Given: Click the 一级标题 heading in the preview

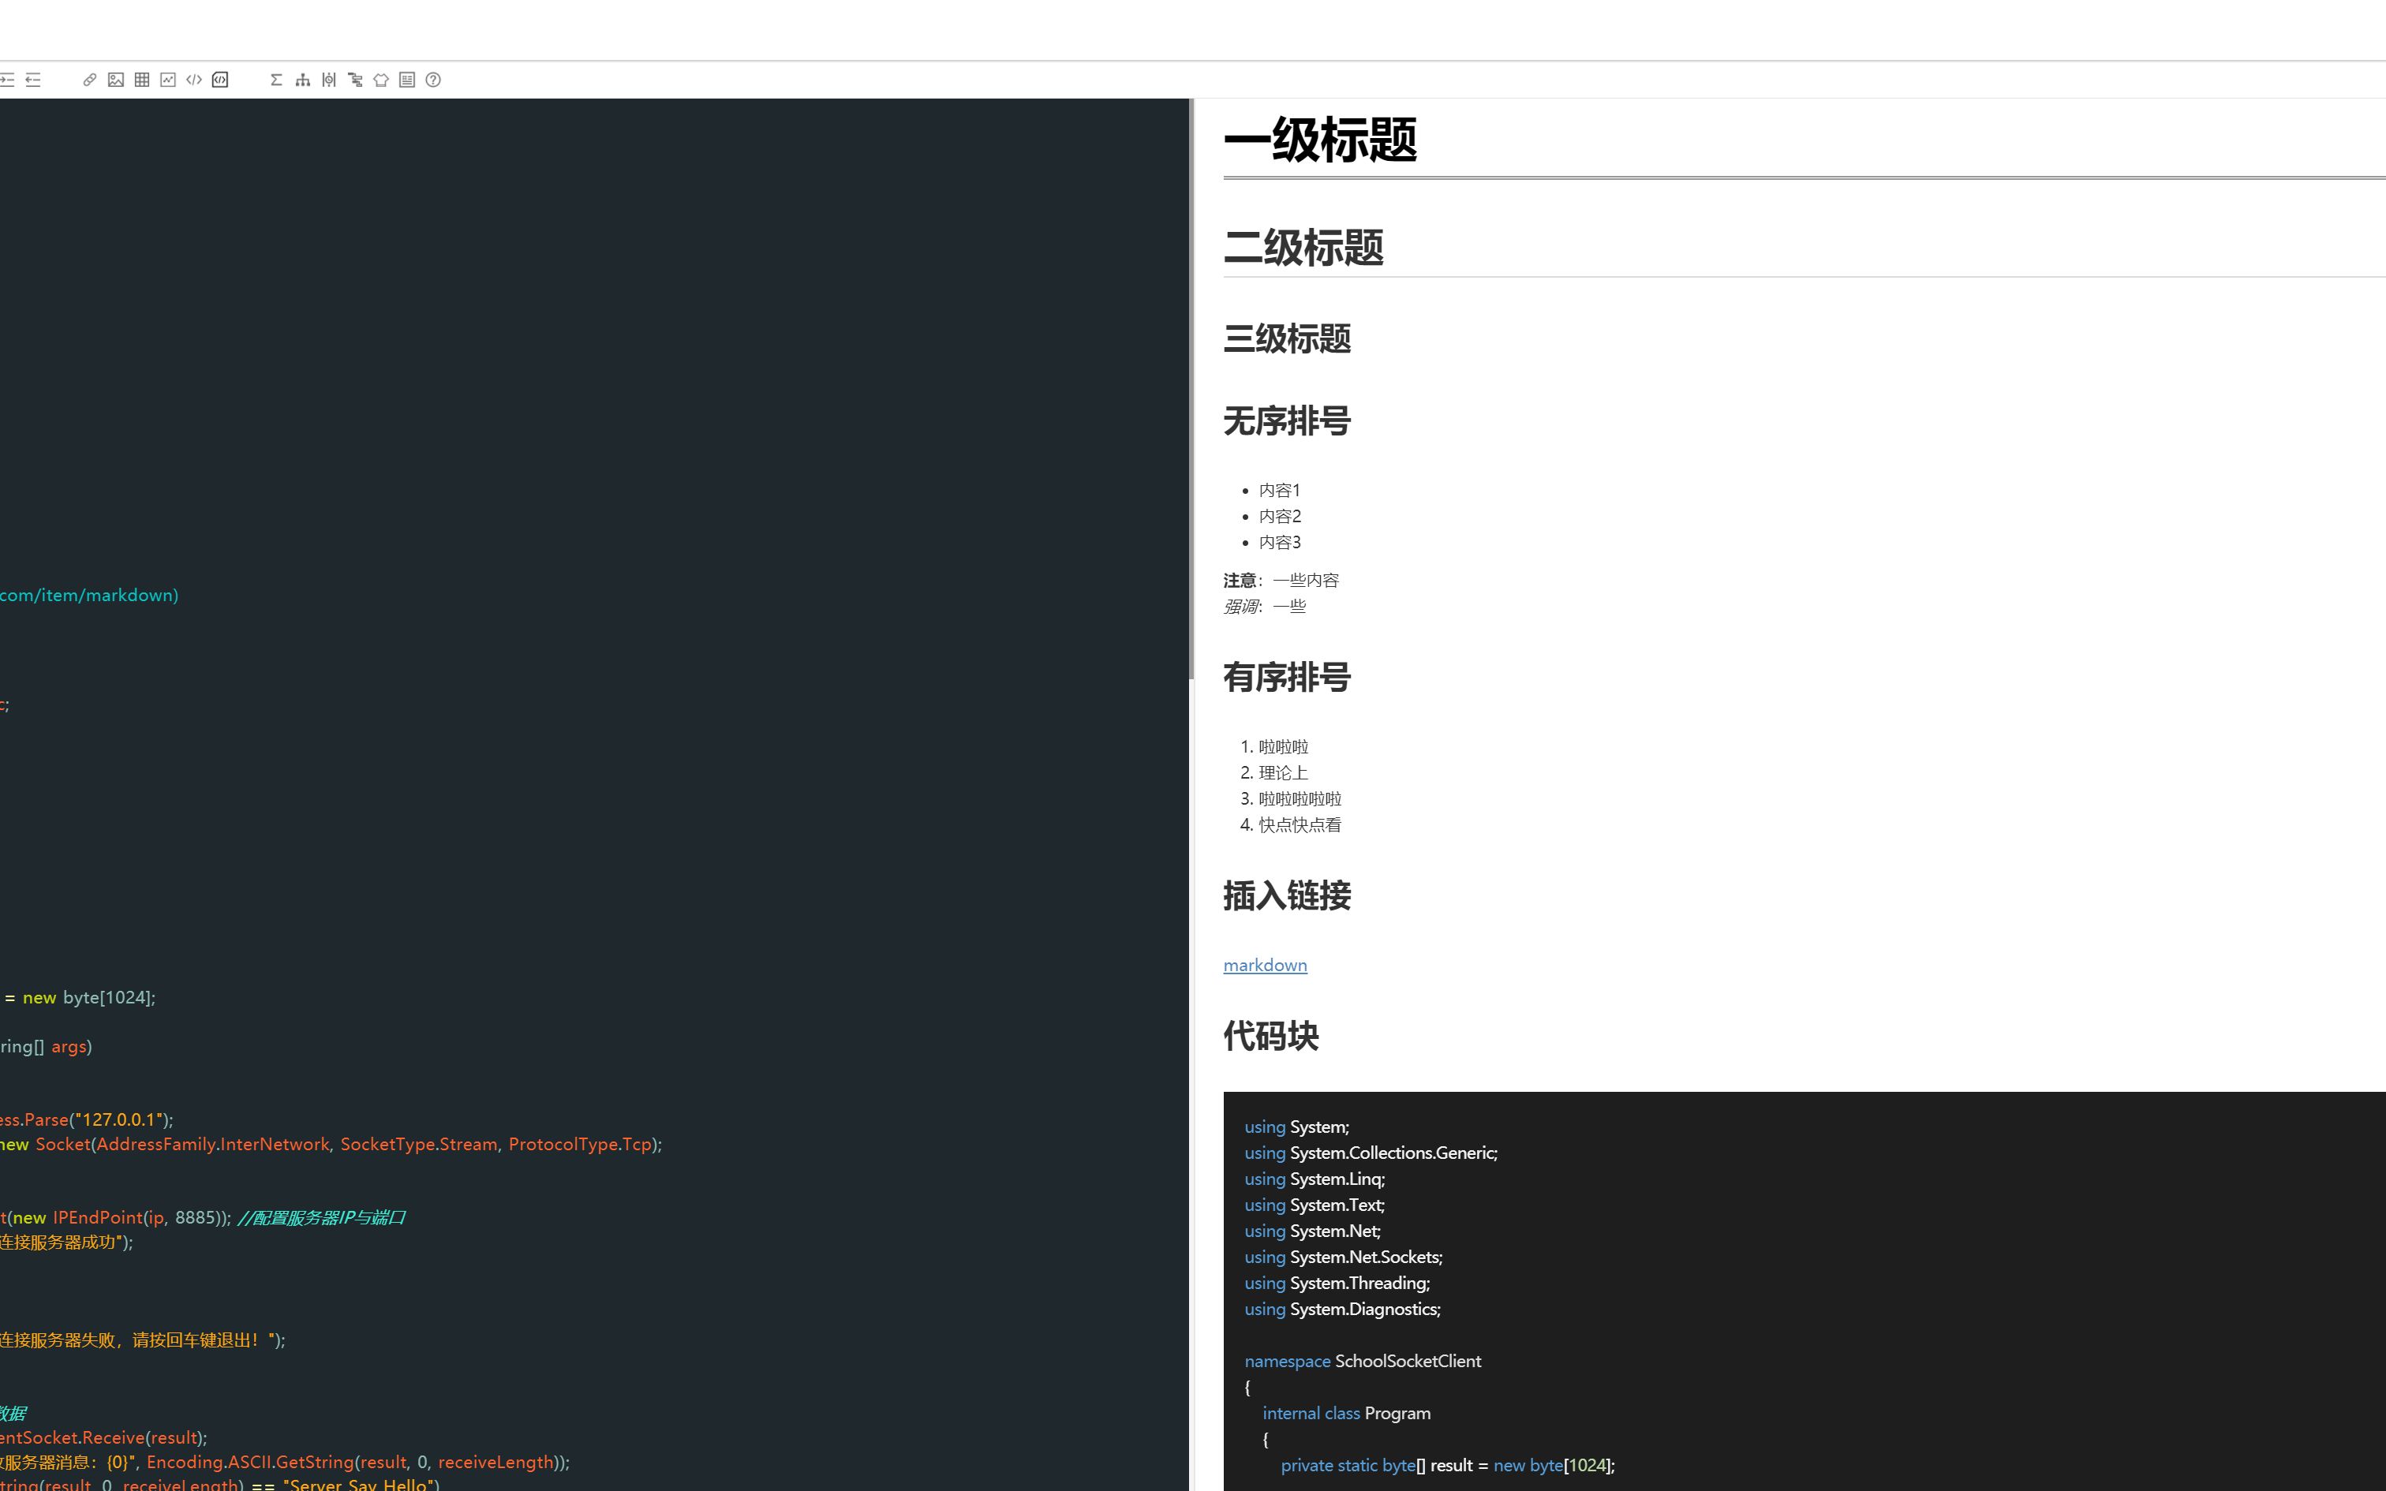Looking at the screenshot, I should (1320, 139).
